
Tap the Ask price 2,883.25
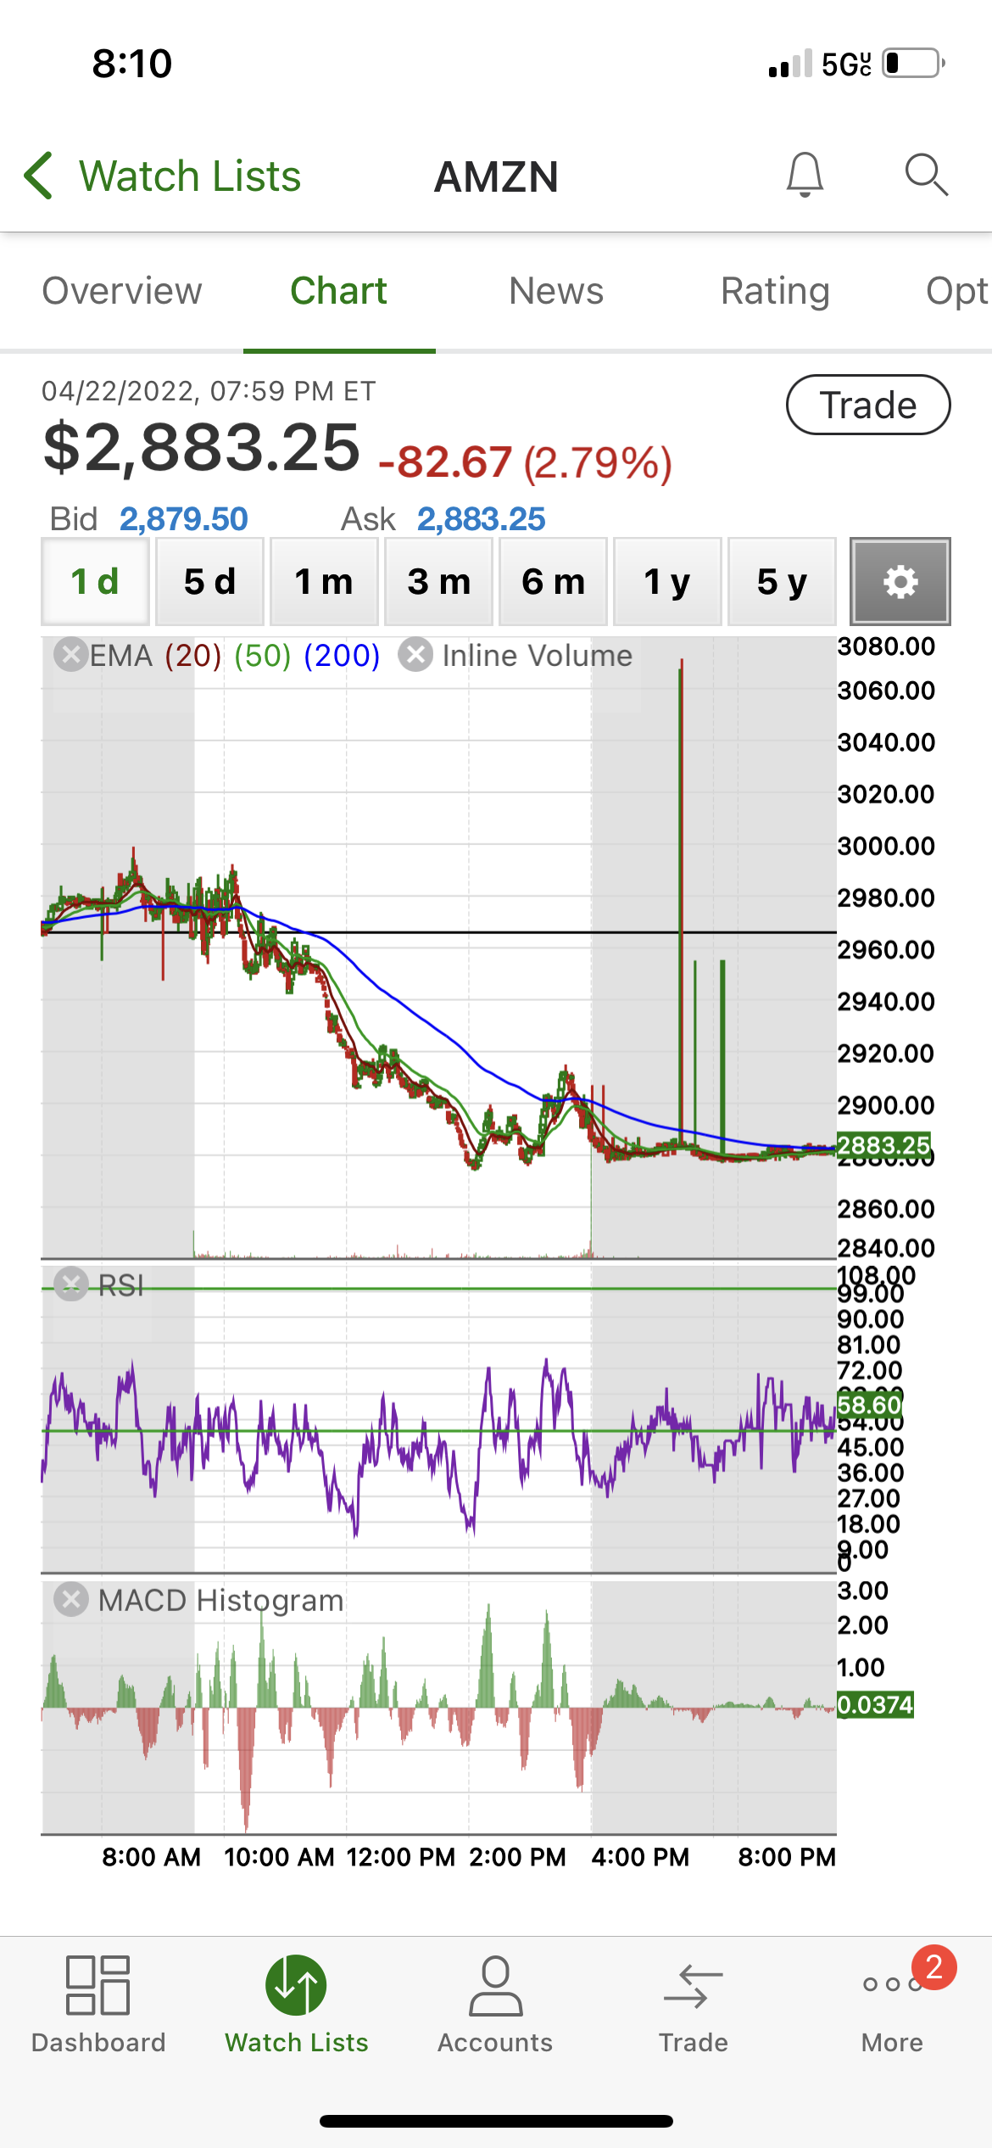coord(482,519)
